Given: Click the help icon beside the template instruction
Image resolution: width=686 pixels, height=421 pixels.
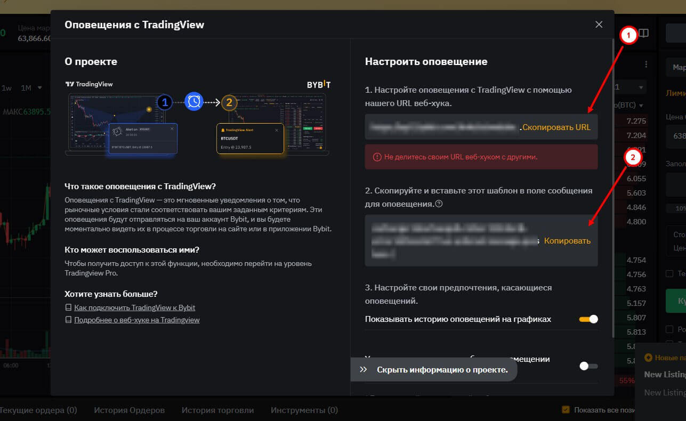Looking at the screenshot, I should click(439, 204).
